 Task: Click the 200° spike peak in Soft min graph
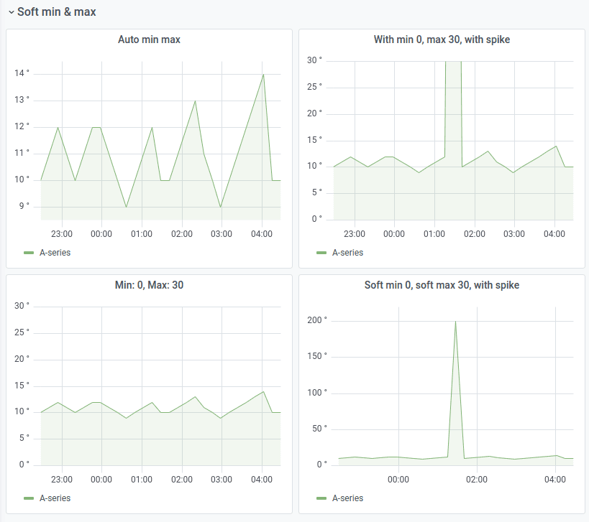pyautogui.click(x=455, y=322)
